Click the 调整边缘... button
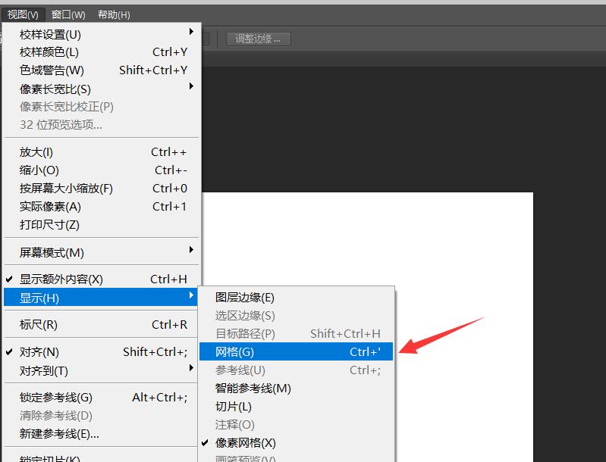Viewport: 606px width, 462px height. pyautogui.click(x=258, y=39)
